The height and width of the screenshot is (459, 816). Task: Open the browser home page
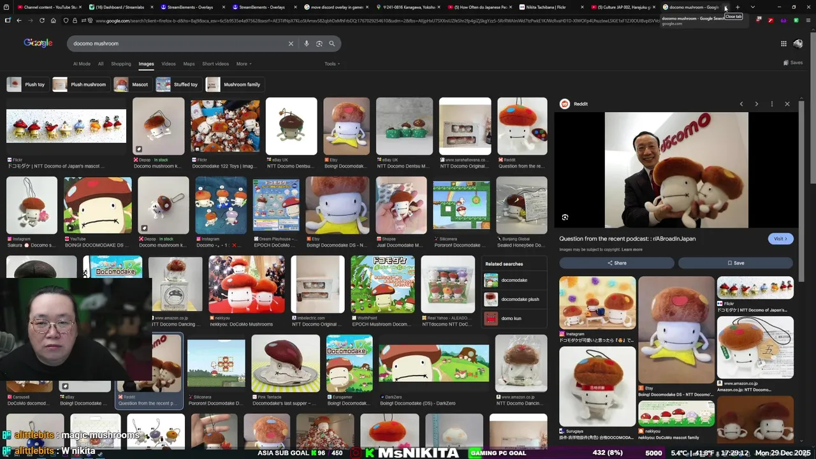coord(53,20)
